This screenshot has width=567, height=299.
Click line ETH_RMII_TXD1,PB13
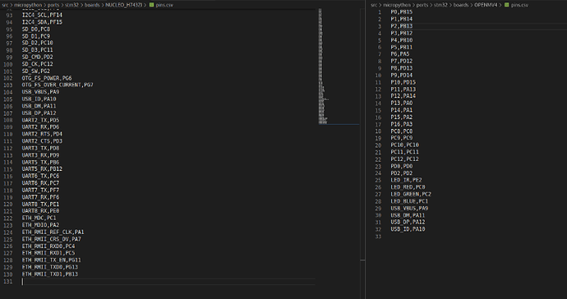coord(50,274)
